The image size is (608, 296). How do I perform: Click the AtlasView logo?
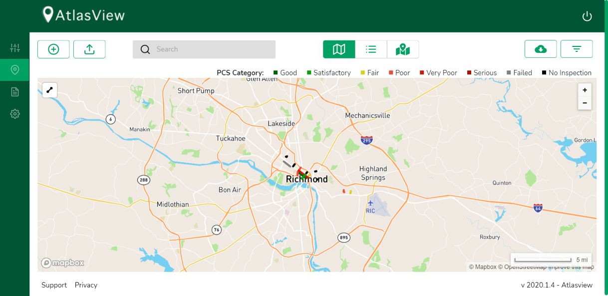[83, 15]
